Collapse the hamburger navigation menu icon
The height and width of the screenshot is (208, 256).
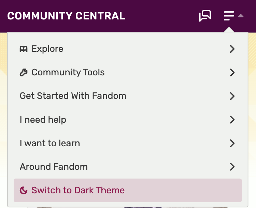point(229,16)
